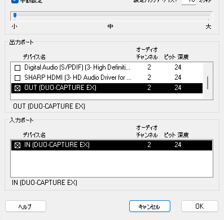
Task: Click audio channel value 2 in Digital Audio row
Action: coord(149,67)
